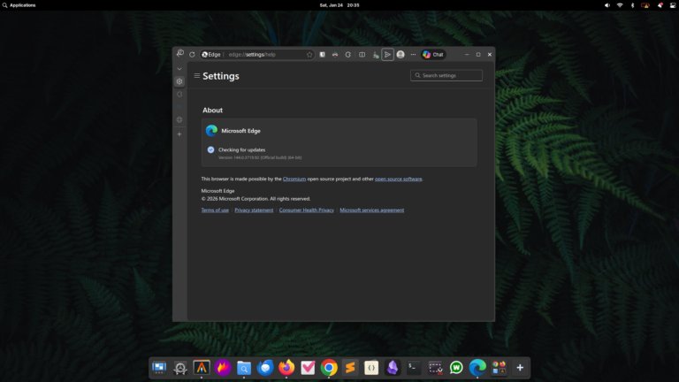Click the reload page button
The width and height of the screenshot is (679, 382).
tap(192, 55)
